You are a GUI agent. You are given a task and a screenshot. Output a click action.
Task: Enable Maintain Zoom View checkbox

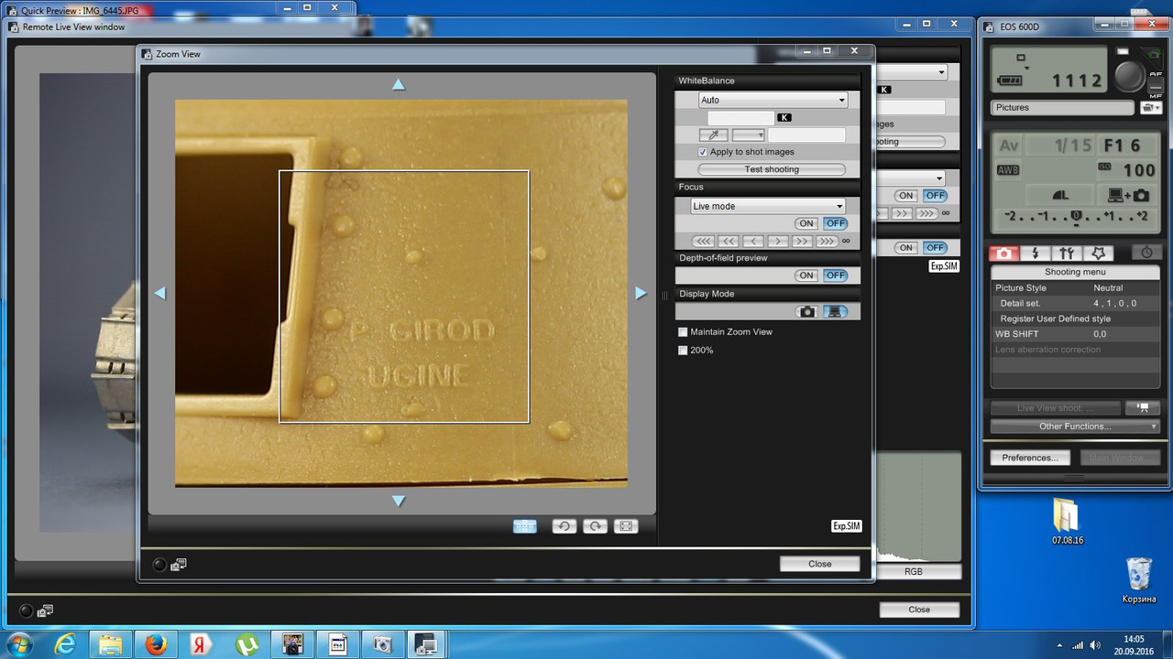pos(683,331)
